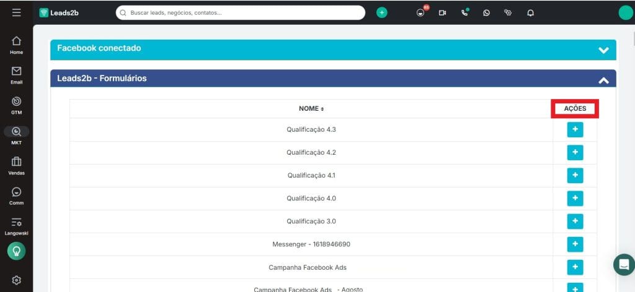Go to Home in sidebar
The width and height of the screenshot is (635, 292).
click(x=16, y=45)
